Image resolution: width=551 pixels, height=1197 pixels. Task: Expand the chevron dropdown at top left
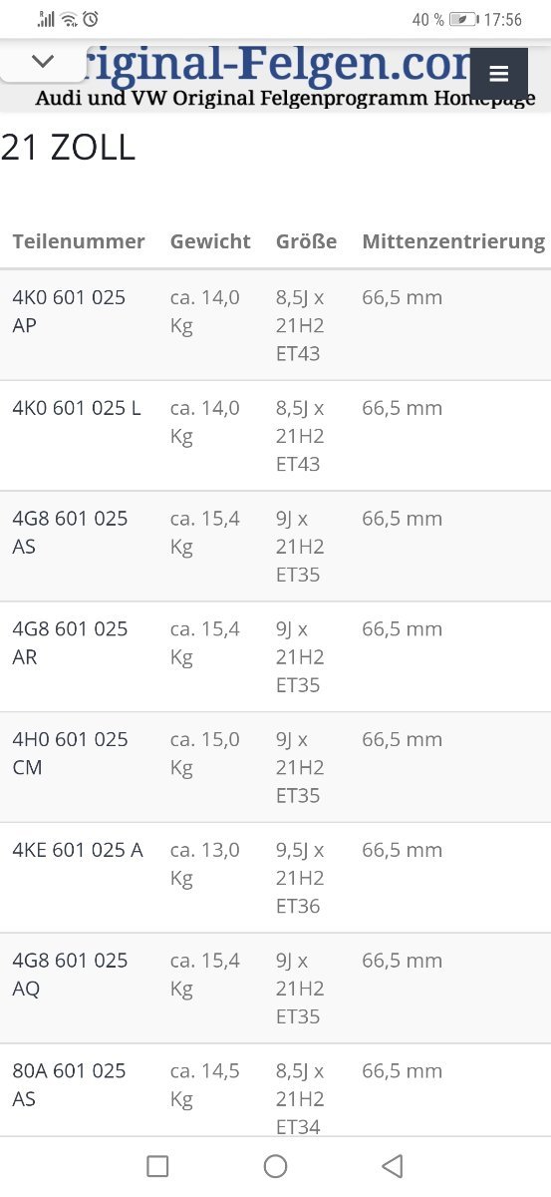[43, 61]
